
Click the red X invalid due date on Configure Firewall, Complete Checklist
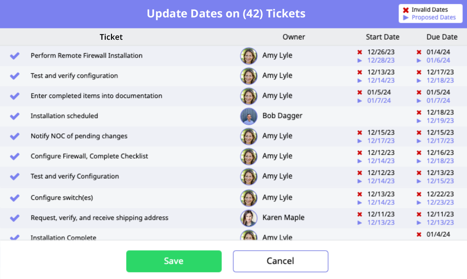[419, 152]
